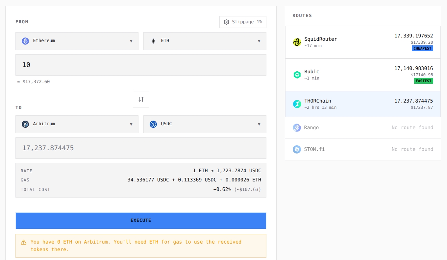This screenshot has height=260, width=447.
Task: Click the swap direction arrows icon
Action: click(141, 99)
